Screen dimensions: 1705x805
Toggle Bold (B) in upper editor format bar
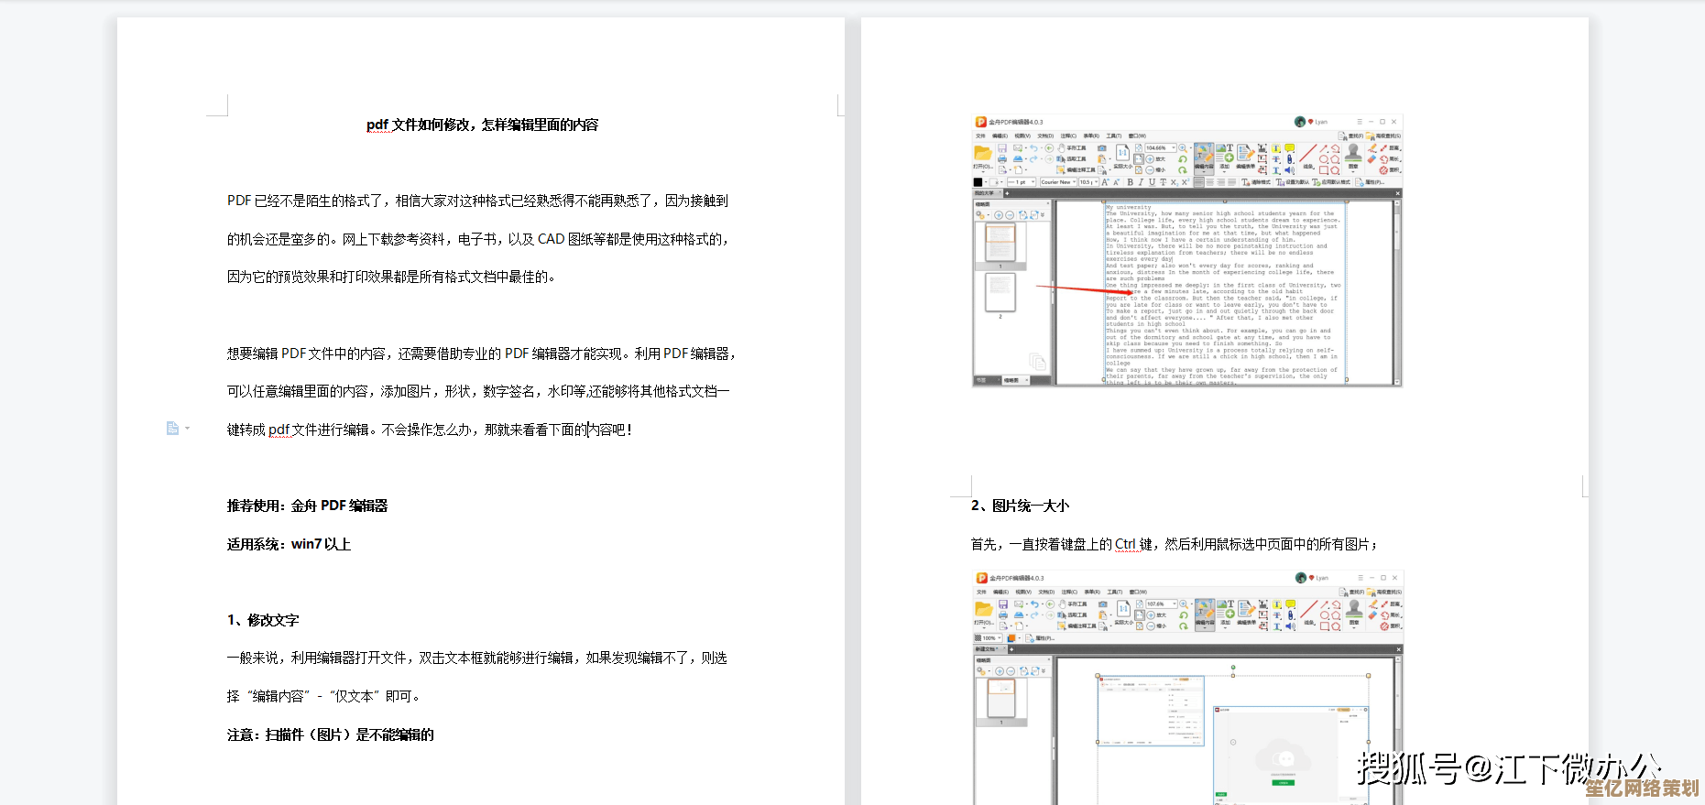coord(1130,182)
